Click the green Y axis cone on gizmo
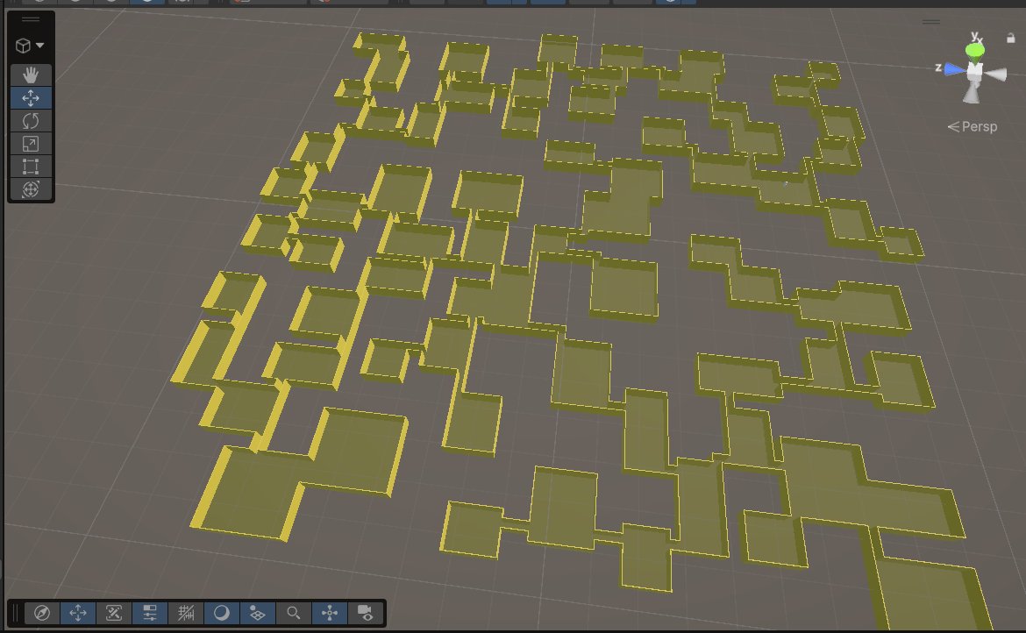This screenshot has width=1026, height=633. [x=975, y=50]
